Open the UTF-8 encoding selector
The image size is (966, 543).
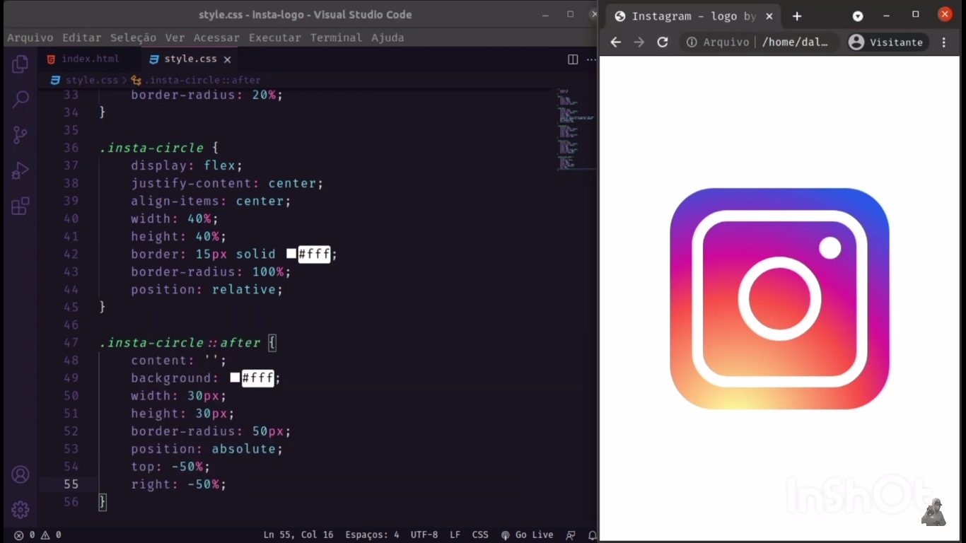pyautogui.click(x=424, y=535)
